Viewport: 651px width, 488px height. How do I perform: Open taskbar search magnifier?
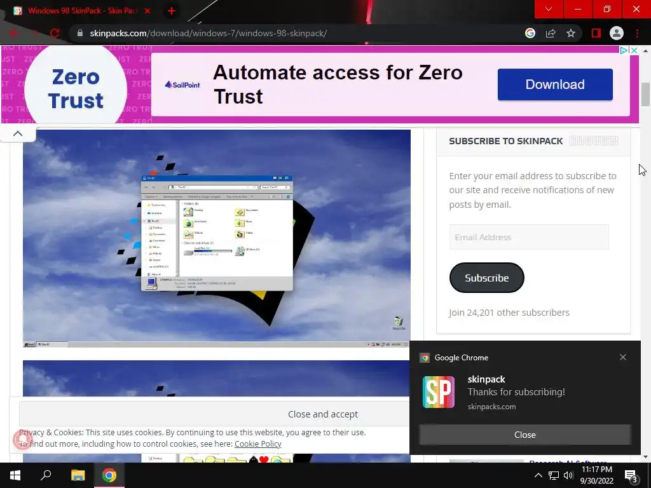[x=46, y=475]
